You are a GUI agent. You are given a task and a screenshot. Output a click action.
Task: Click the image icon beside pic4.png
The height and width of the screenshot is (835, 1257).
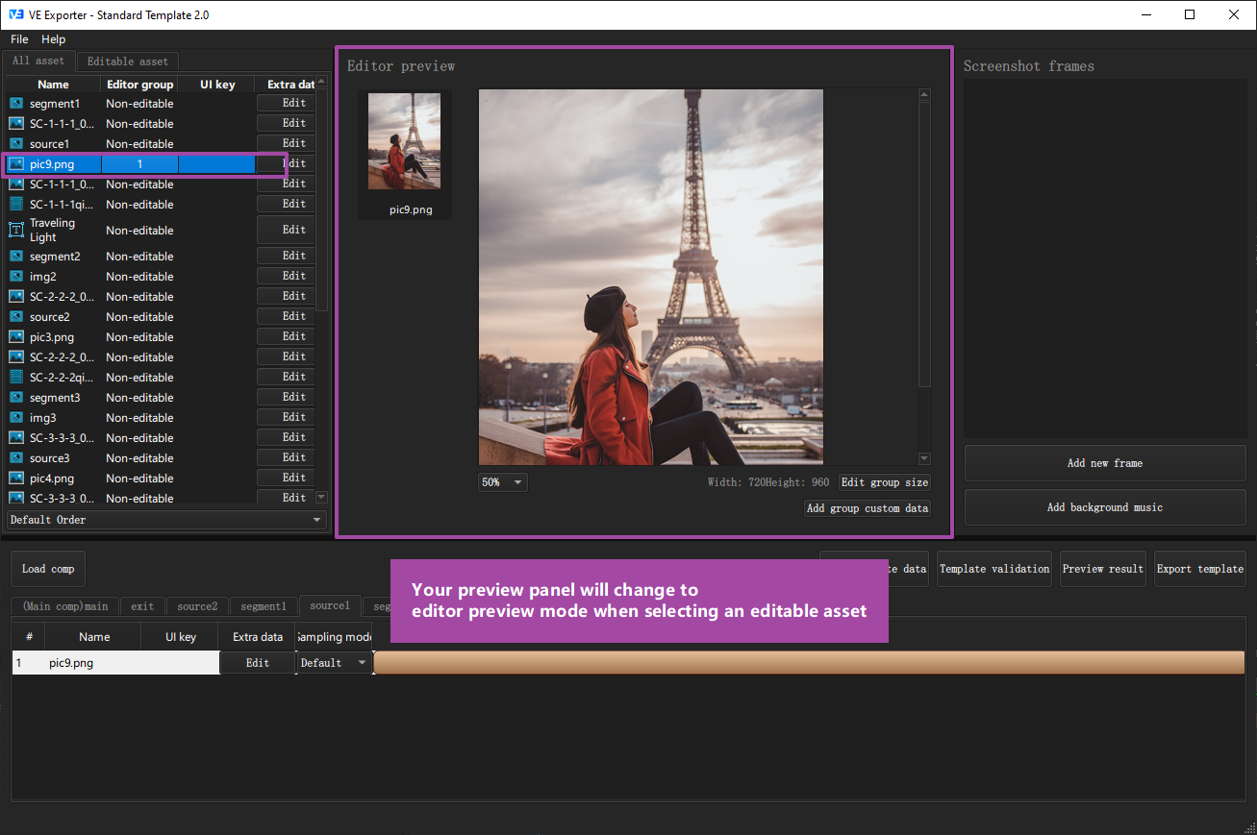(16, 478)
